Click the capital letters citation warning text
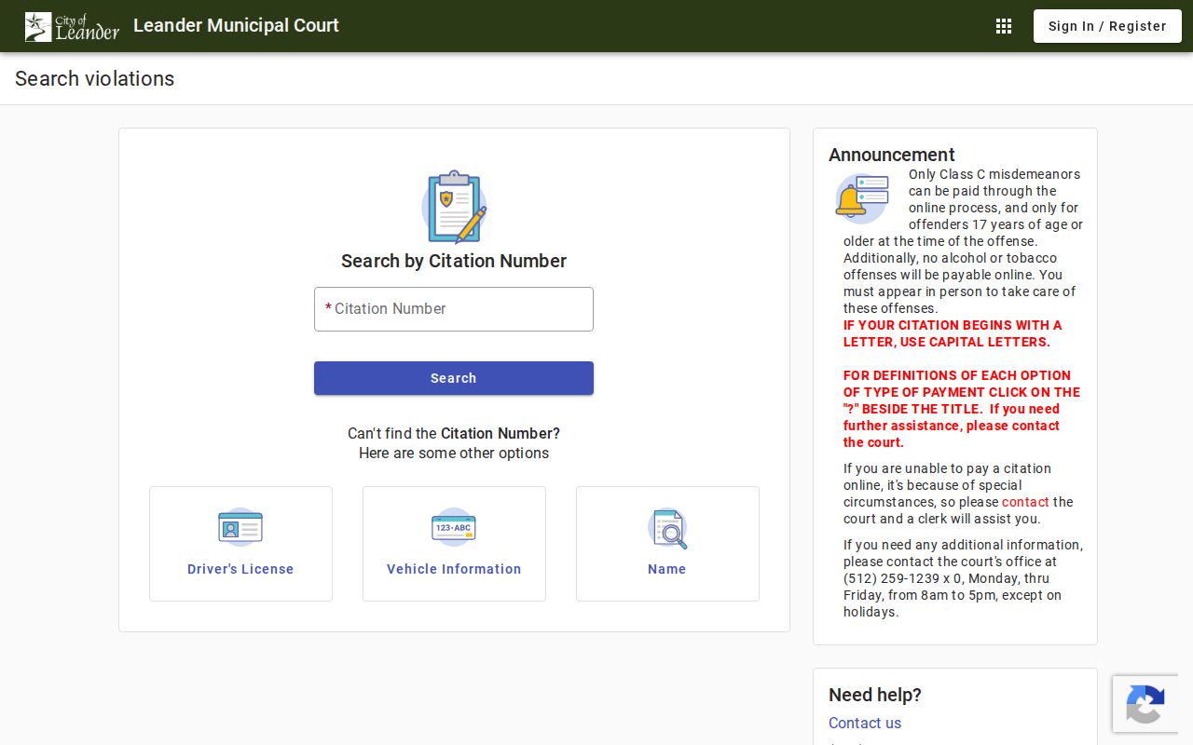1193x745 pixels. pos(953,333)
